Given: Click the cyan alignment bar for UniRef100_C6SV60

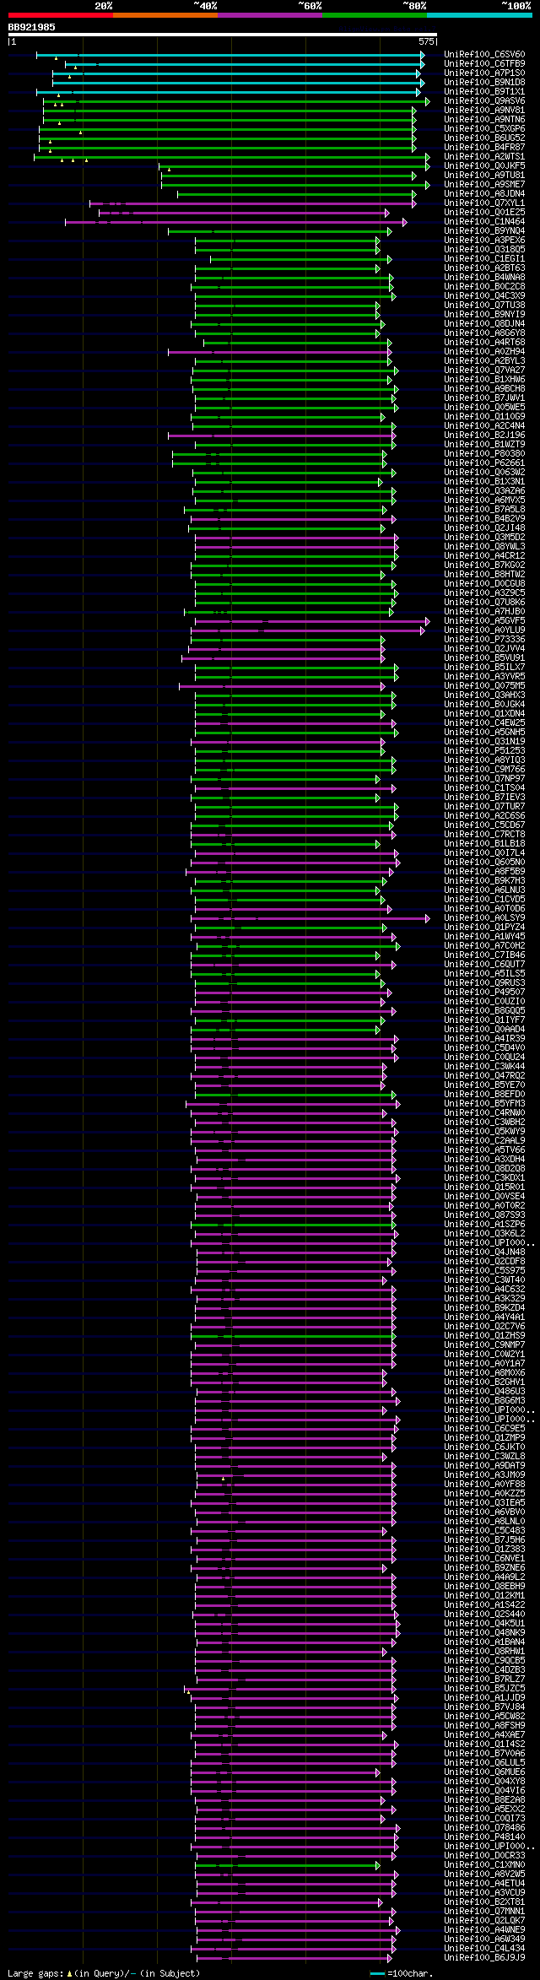Looking at the screenshot, I should (229, 55).
